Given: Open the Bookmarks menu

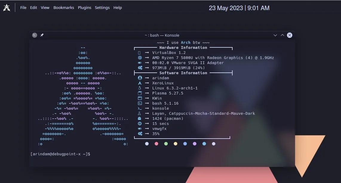Looking at the screenshot, I should pyautogui.click(x=64, y=7).
